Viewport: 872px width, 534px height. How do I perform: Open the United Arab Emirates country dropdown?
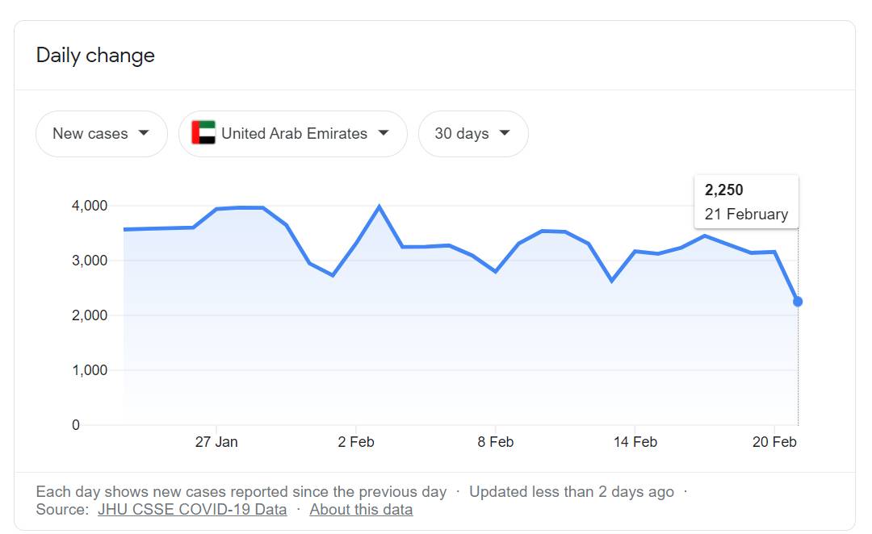293,133
